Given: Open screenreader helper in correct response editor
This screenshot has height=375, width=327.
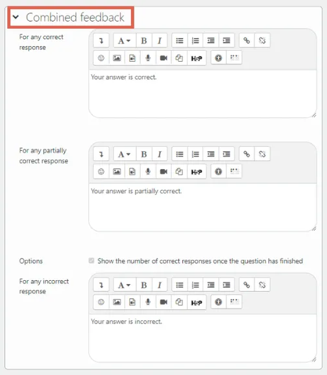Looking at the screenshot, I should point(234,58).
